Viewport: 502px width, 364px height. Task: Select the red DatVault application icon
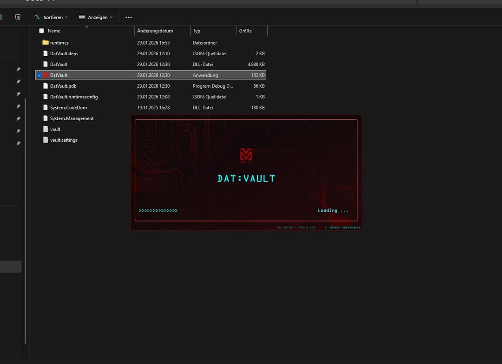tap(46, 75)
